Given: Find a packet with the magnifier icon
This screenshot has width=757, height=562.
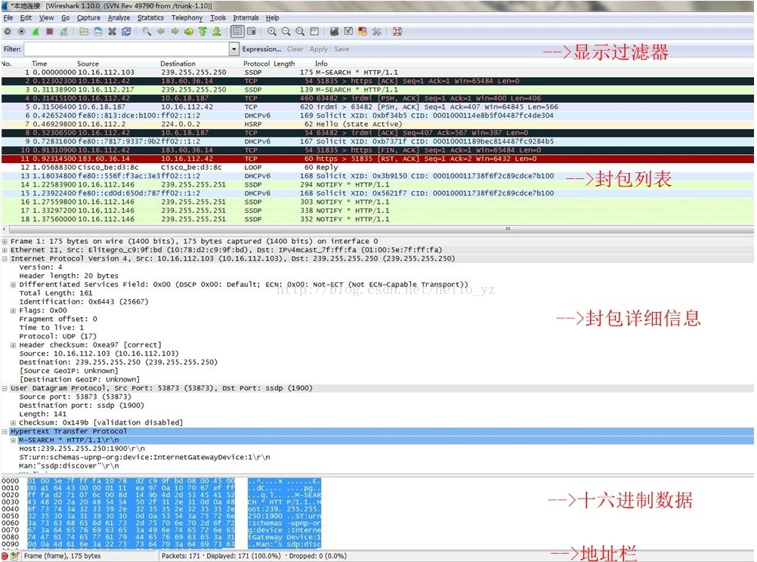Looking at the screenshot, I should (x=147, y=32).
